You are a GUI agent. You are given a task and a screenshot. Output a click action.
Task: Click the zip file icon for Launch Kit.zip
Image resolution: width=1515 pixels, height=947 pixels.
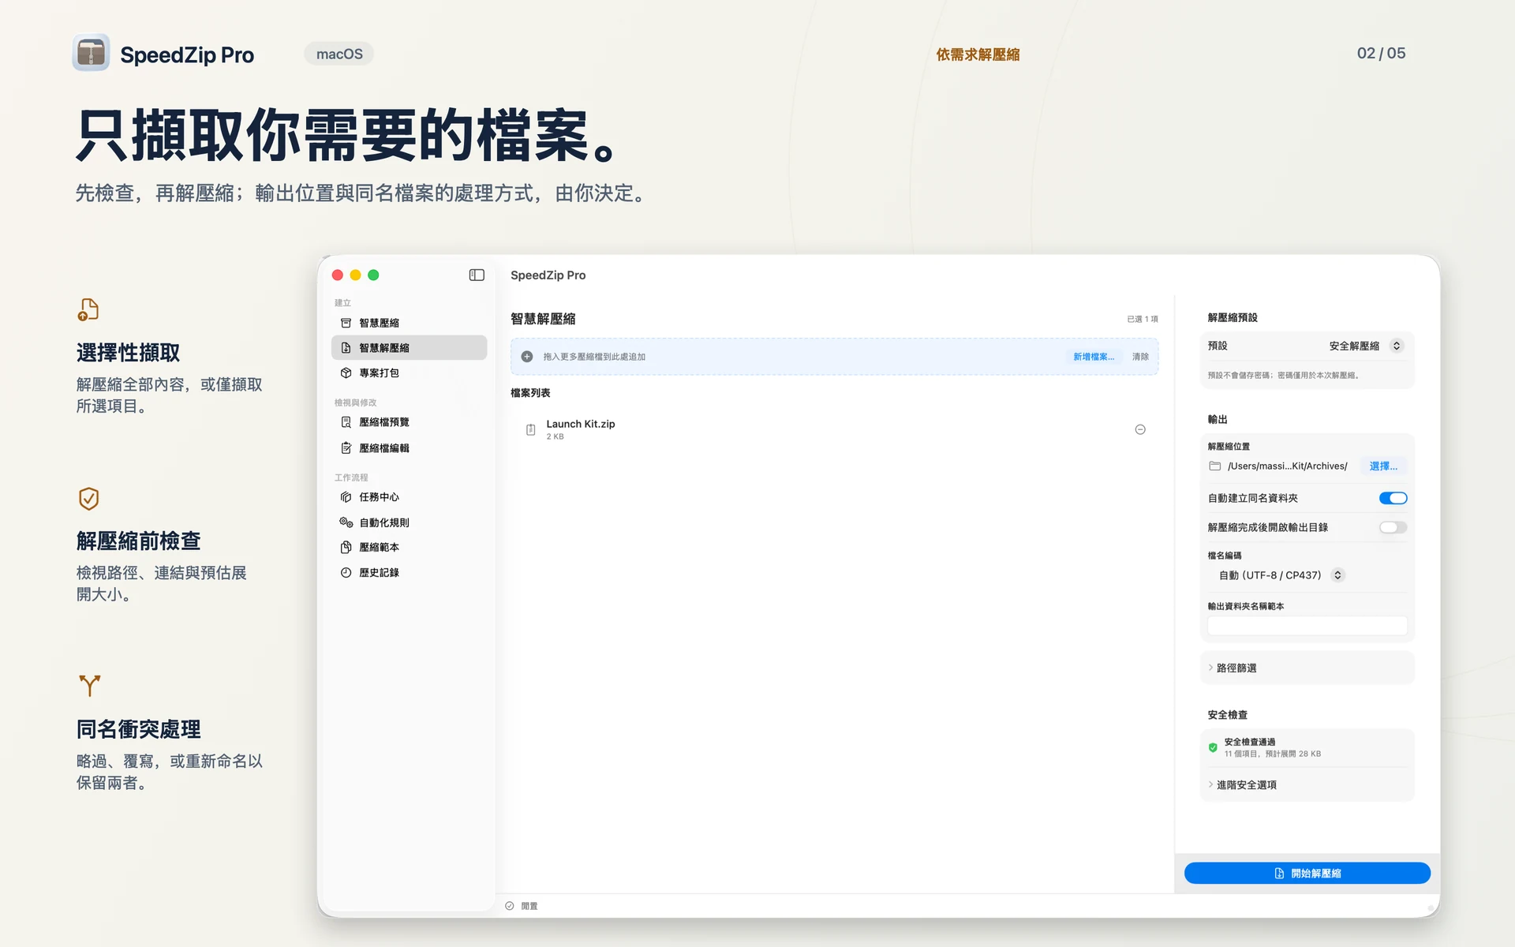point(530,429)
